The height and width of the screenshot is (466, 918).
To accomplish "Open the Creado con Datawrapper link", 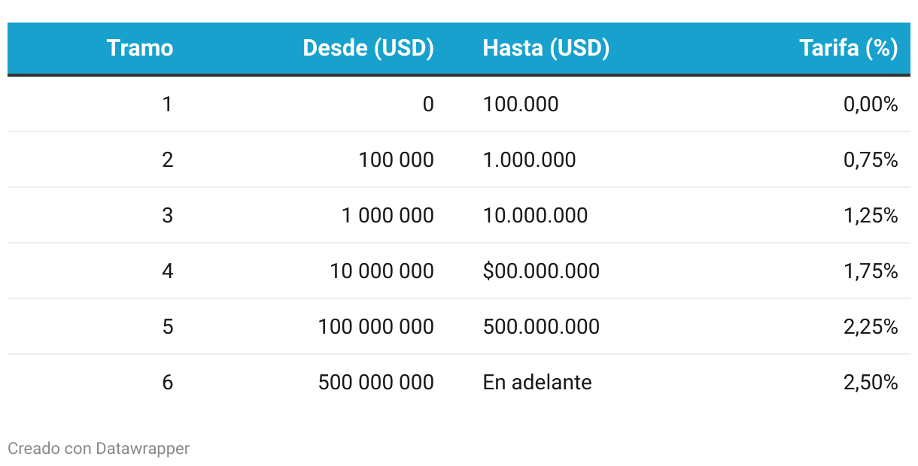I will coord(99,449).
